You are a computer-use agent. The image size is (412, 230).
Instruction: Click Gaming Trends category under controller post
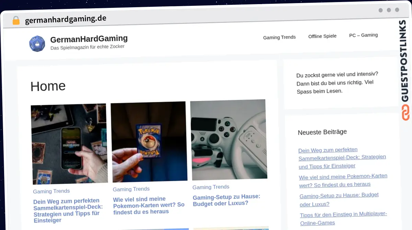point(211,187)
